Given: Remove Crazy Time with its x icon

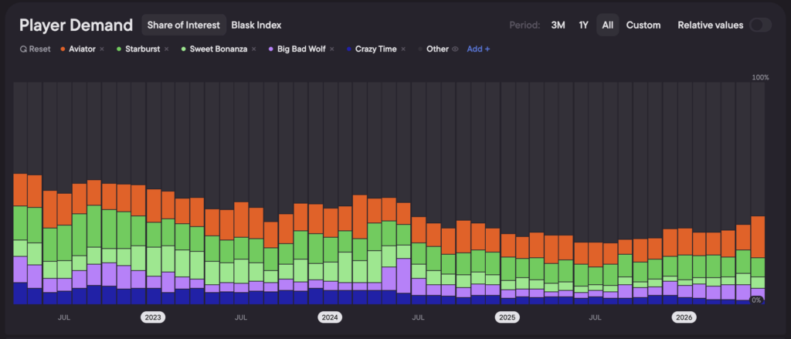Looking at the screenshot, I should (403, 49).
